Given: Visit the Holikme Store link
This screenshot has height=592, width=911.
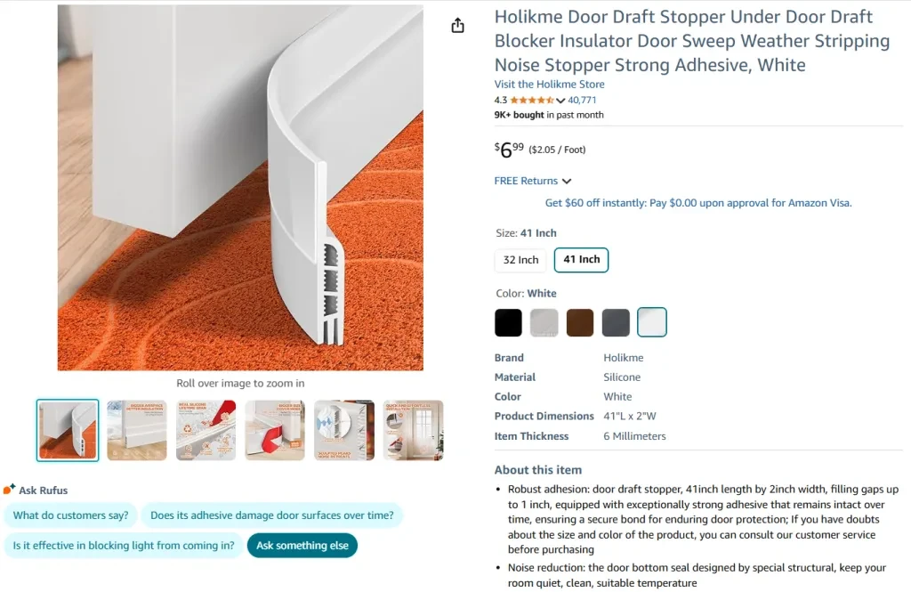Looking at the screenshot, I should [549, 85].
